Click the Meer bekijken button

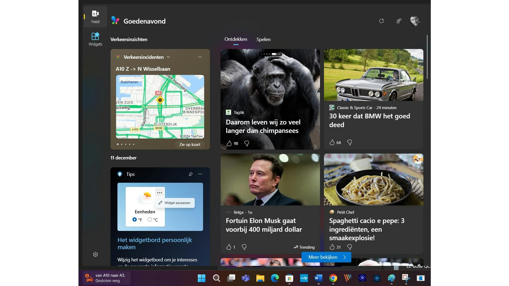[x=326, y=257]
